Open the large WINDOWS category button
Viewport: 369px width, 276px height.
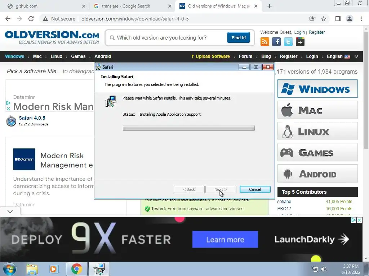point(317,89)
